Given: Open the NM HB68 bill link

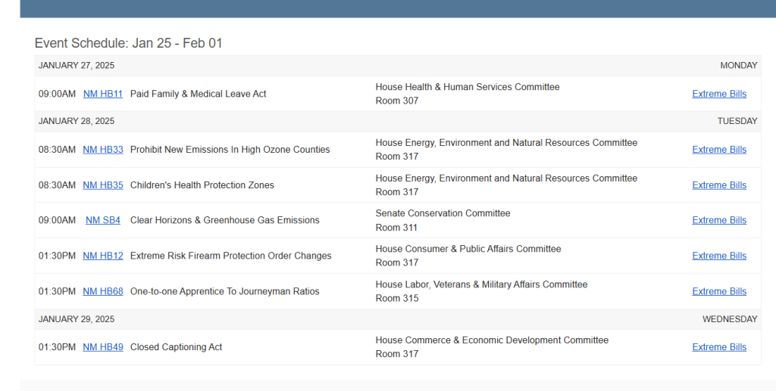Looking at the screenshot, I should 102,291.
